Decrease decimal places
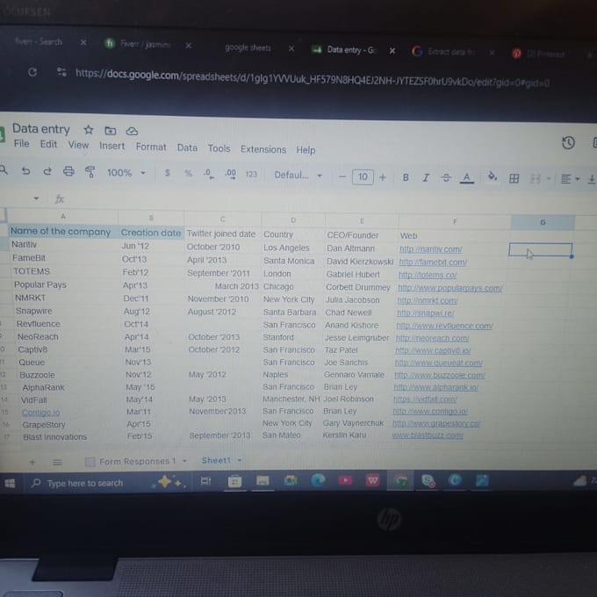The height and width of the screenshot is (597, 597). pos(209,174)
